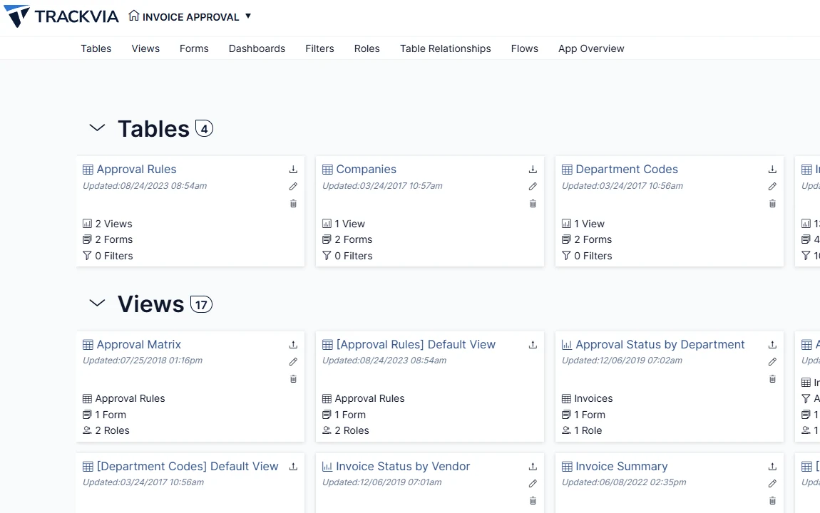Edit the Approval Rules table
This screenshot has height=513, width=820.
293,187
